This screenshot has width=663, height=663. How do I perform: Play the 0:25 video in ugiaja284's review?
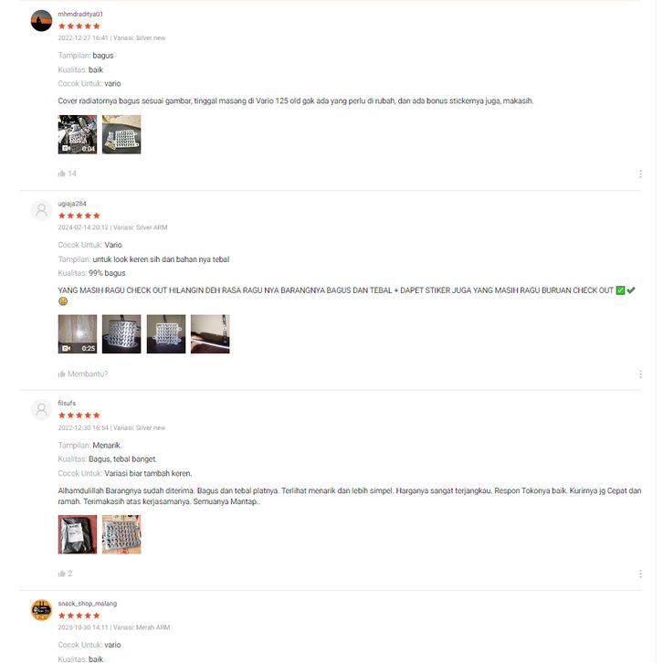pyautogui.click(x=78, y=334)
